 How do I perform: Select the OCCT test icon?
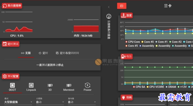12,85
